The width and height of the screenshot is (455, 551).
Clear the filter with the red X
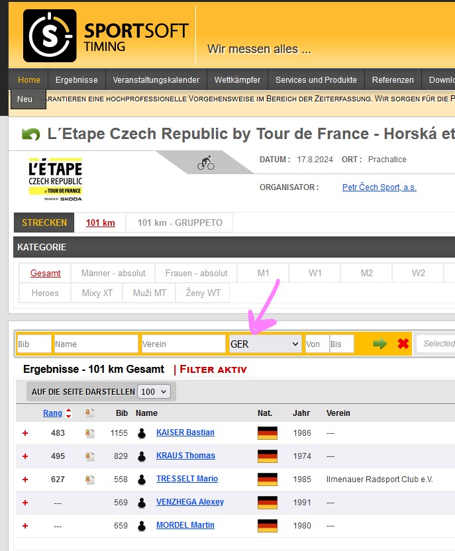(403, 344)
